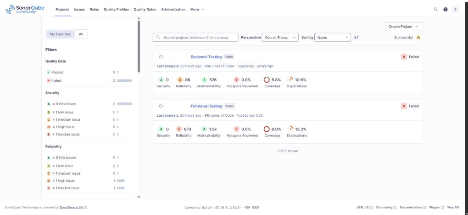Favorite the Frontend-Testing project star
This screenshot has width=468, height=215.
[161, 106]
